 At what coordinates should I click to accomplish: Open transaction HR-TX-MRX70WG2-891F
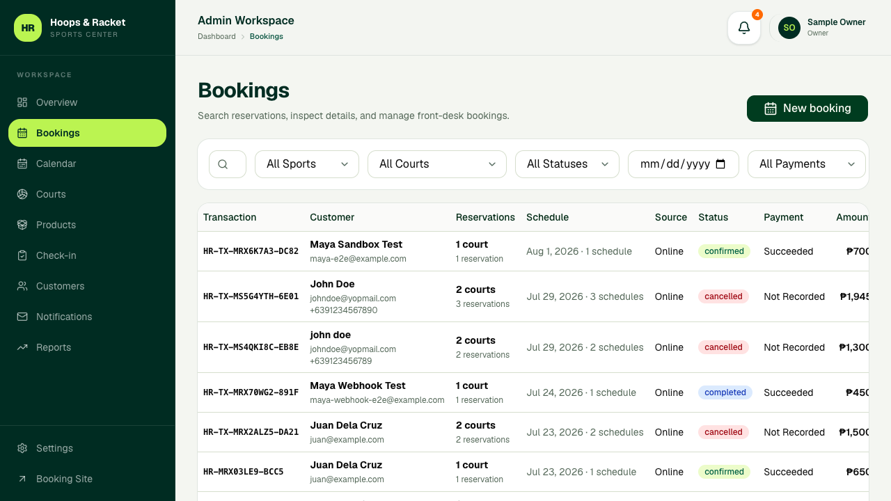[x=251, y=392]
